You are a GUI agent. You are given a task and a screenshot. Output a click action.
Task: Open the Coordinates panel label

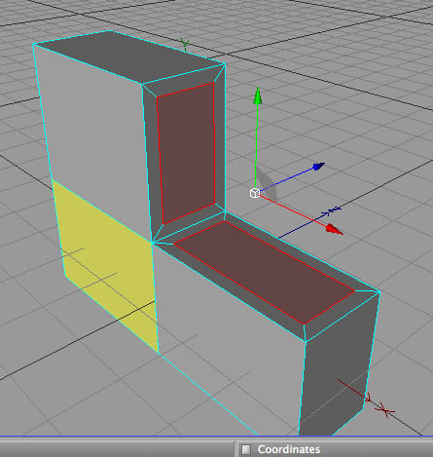coord(289,449)
